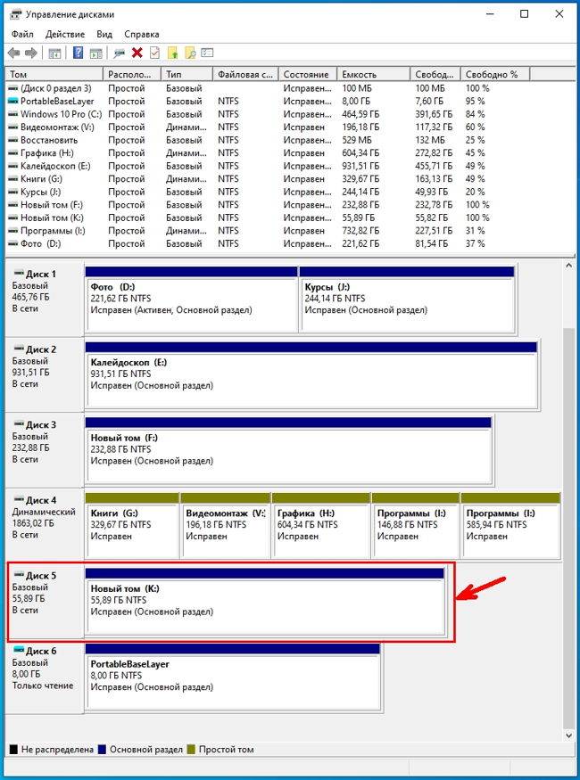Screen dimensions: 580x780
Task: Sort by the Состояние column header
Action: click(x=308, y=74)
